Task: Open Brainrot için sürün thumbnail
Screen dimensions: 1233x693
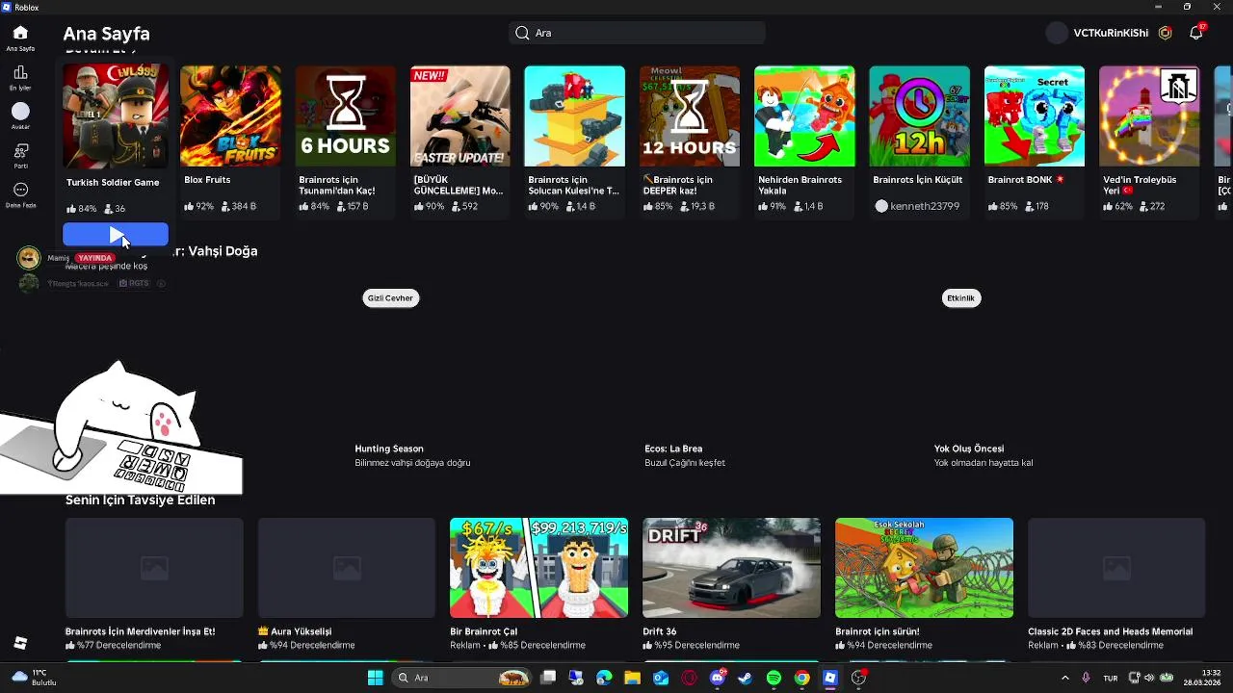Action: pyautogui.click(x=924, y=568)
